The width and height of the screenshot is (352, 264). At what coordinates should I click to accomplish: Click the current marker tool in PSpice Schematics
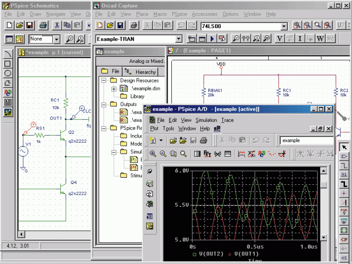(x=80, y=39)
